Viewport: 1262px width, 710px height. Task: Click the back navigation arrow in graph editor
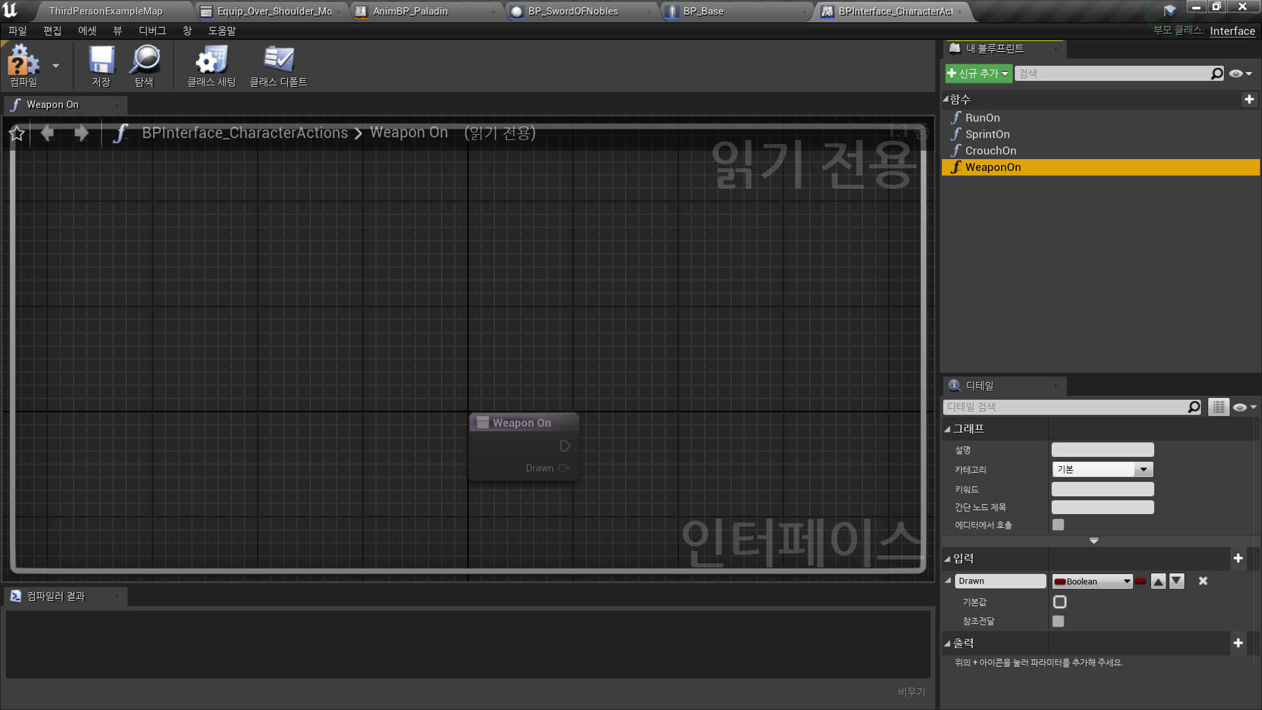click(47, 133)
